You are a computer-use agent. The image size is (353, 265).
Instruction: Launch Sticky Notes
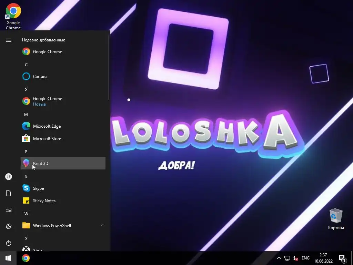click(63, 200)
